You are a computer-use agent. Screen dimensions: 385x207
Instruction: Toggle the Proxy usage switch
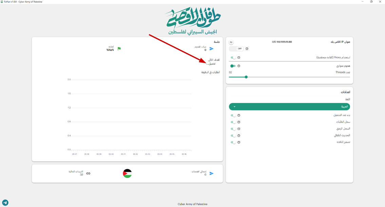(x=233, y=58)
